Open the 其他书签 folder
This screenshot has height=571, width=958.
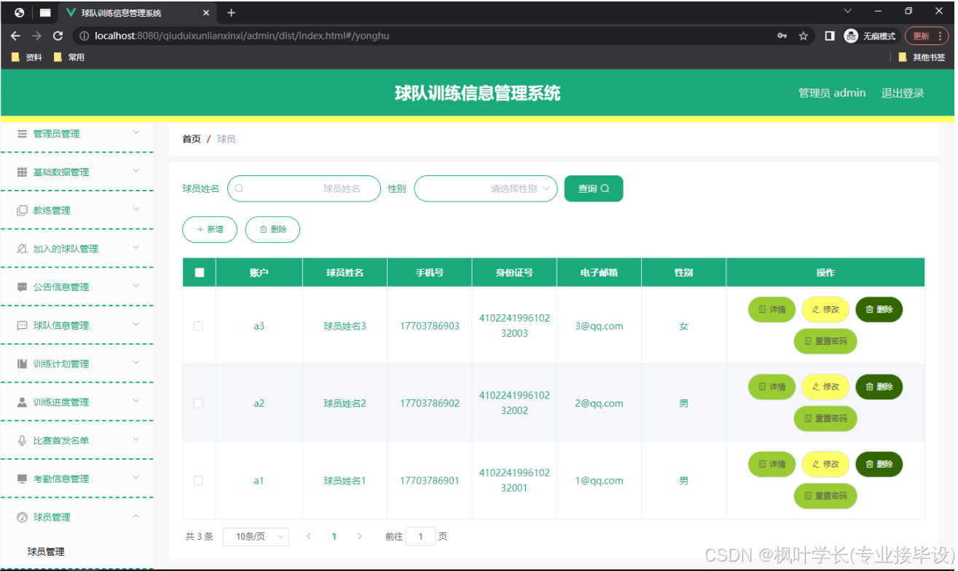[922, 57]
